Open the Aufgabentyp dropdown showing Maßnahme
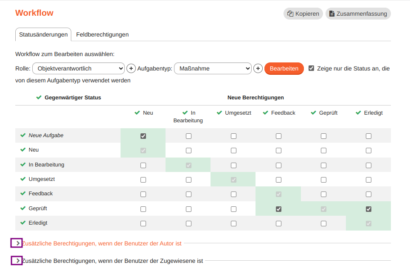Image resolution: width=410 pixels, height=276 pixels. point(212,68)
